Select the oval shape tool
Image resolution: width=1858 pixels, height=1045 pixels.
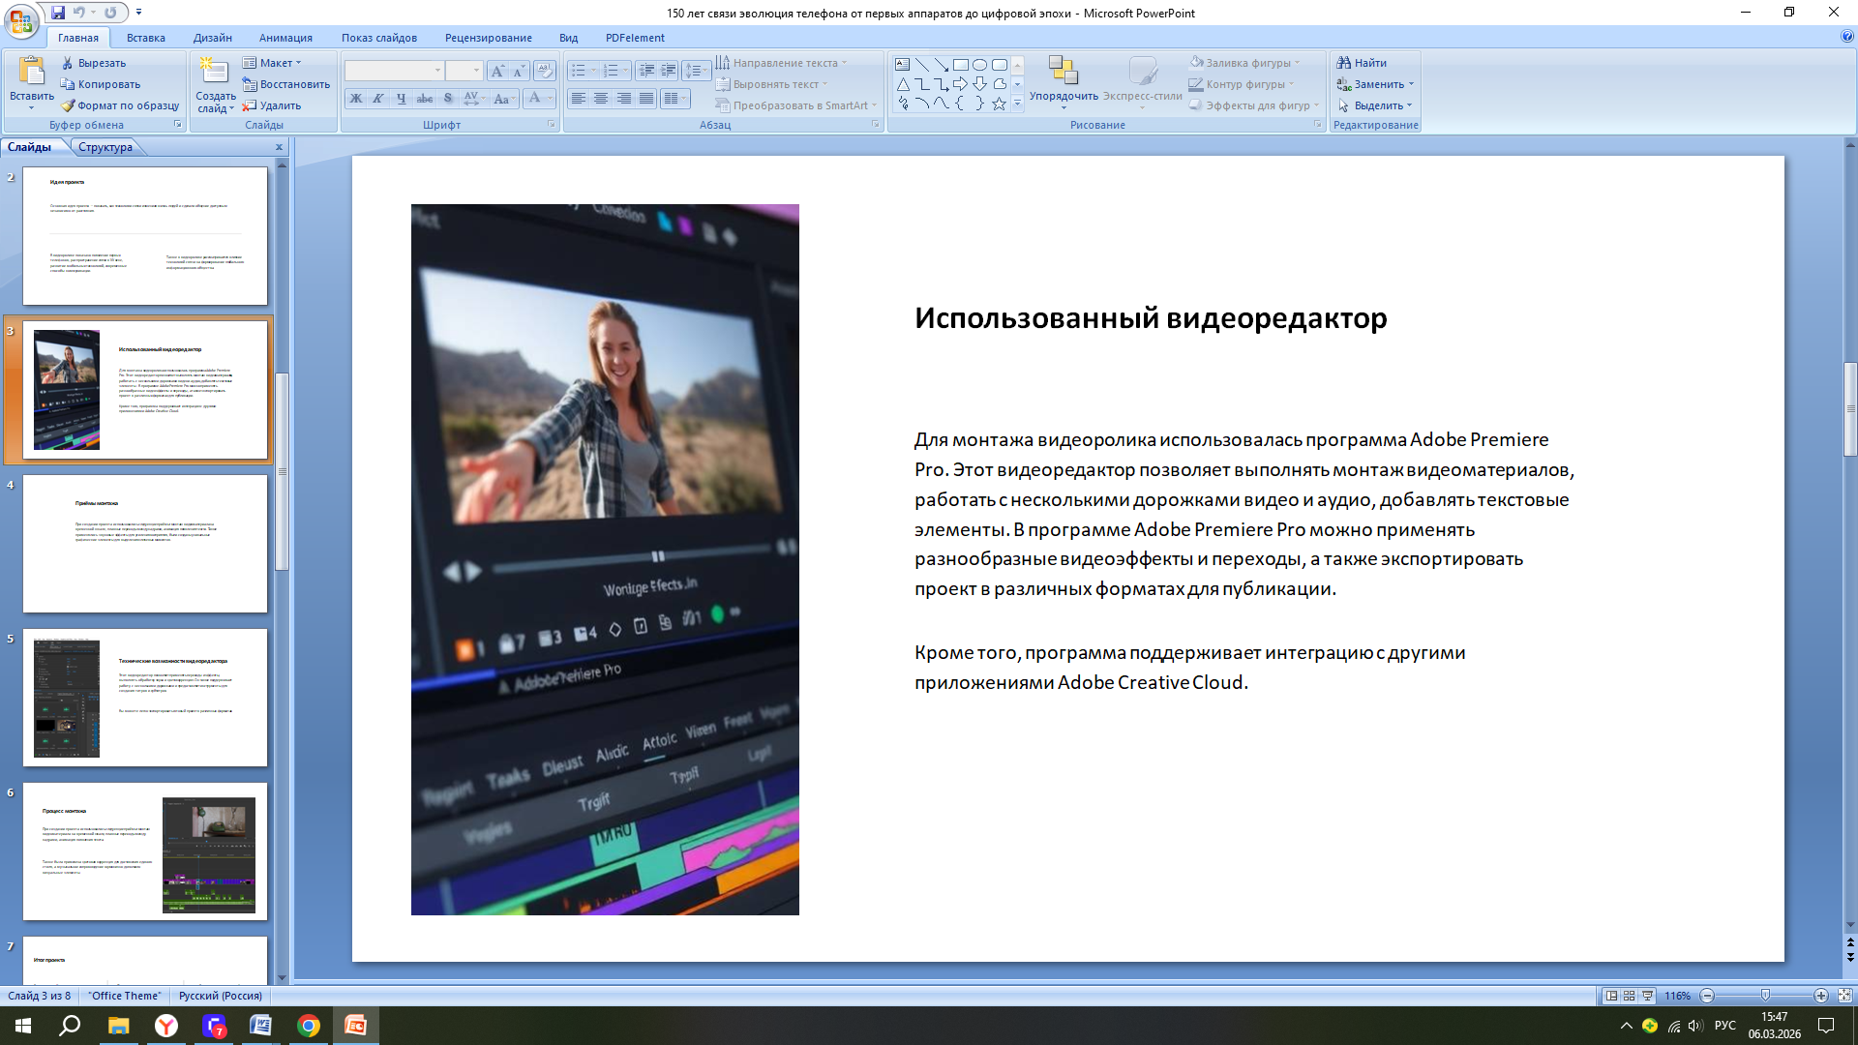point(979,65)
